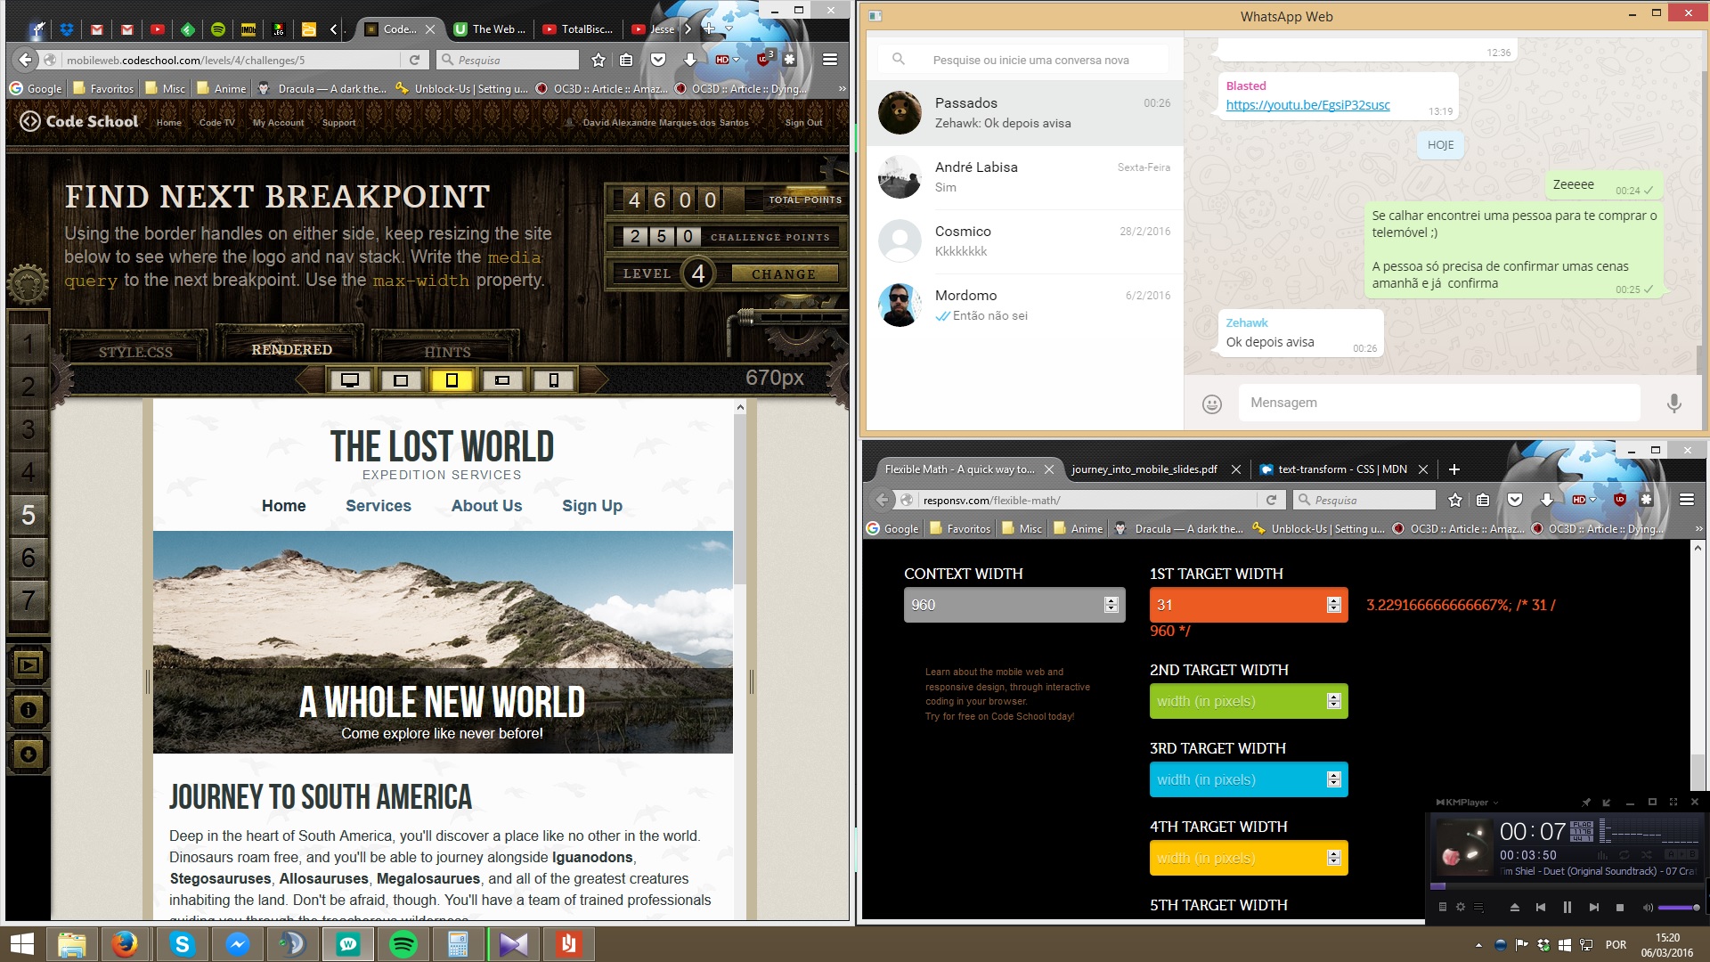Click the download icon in Code School sidebar

click(28, 754)
